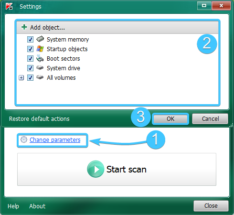Uncheck the All volumes checkbox
Viewport: 234px width, 215px height.
pyautogui.click(x=30, y=77)
